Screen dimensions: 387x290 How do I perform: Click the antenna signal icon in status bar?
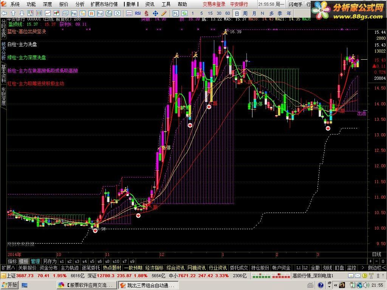tap(371, 276)
